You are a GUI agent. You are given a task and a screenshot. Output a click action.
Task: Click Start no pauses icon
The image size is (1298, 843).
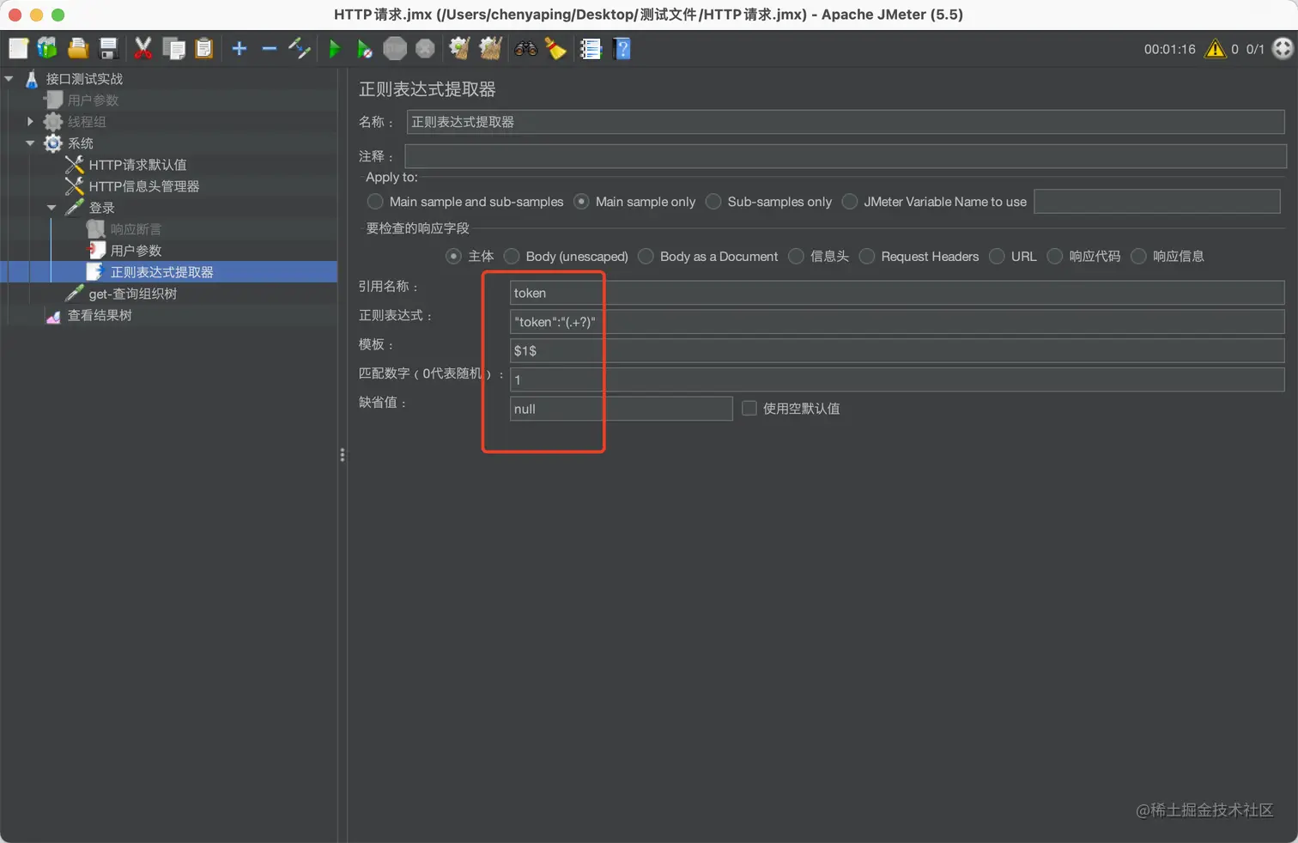click(x=365, y=49)
